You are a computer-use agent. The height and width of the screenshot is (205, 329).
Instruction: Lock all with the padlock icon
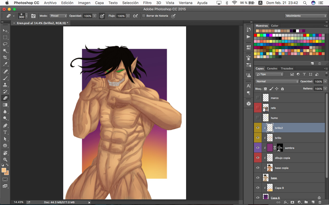(282, 89)
